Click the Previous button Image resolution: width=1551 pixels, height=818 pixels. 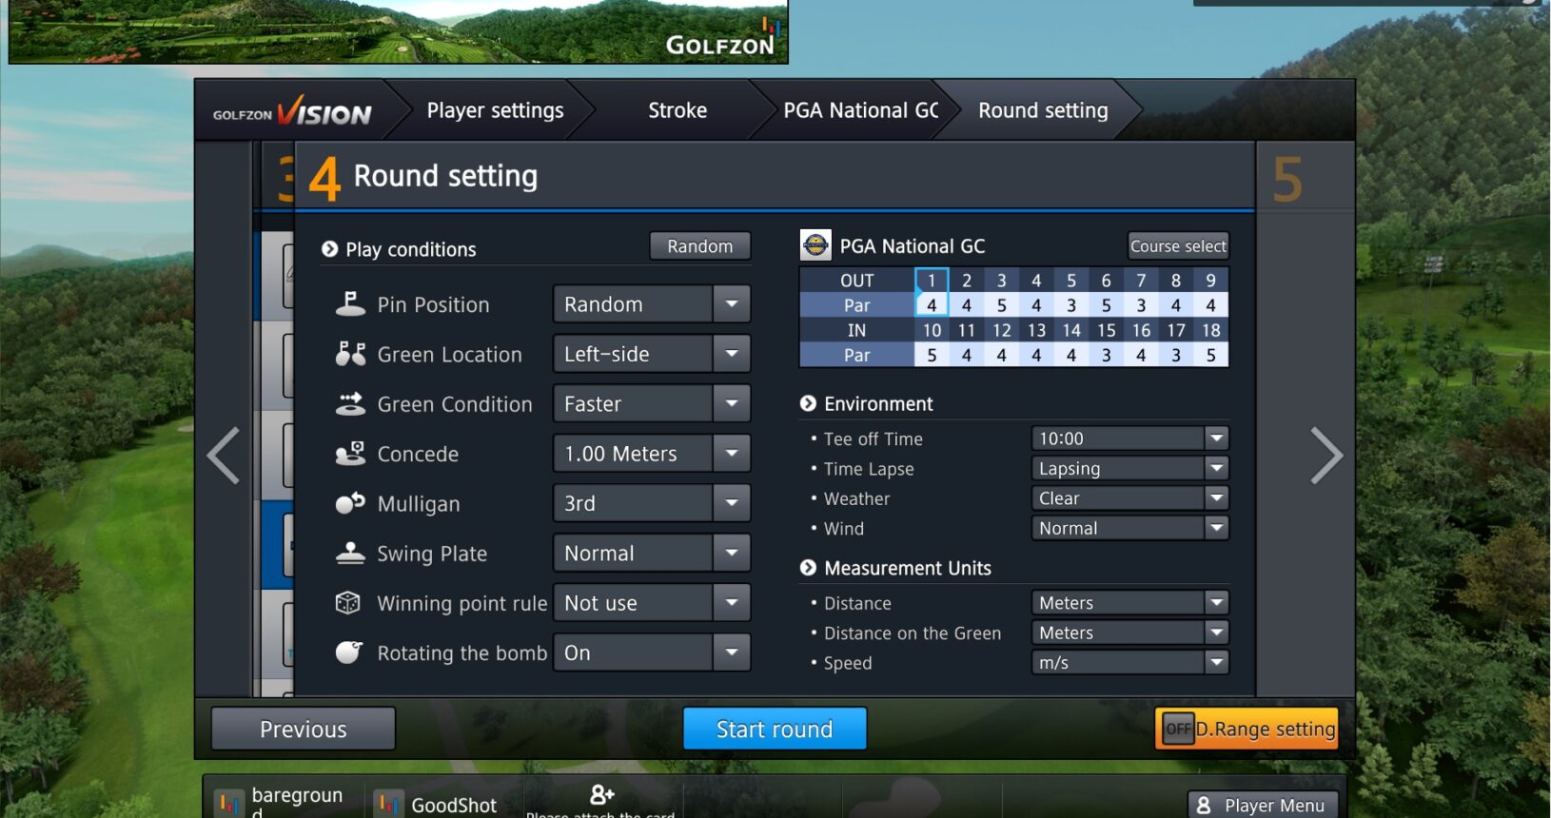pyautogui.click(x=304, y=730)
